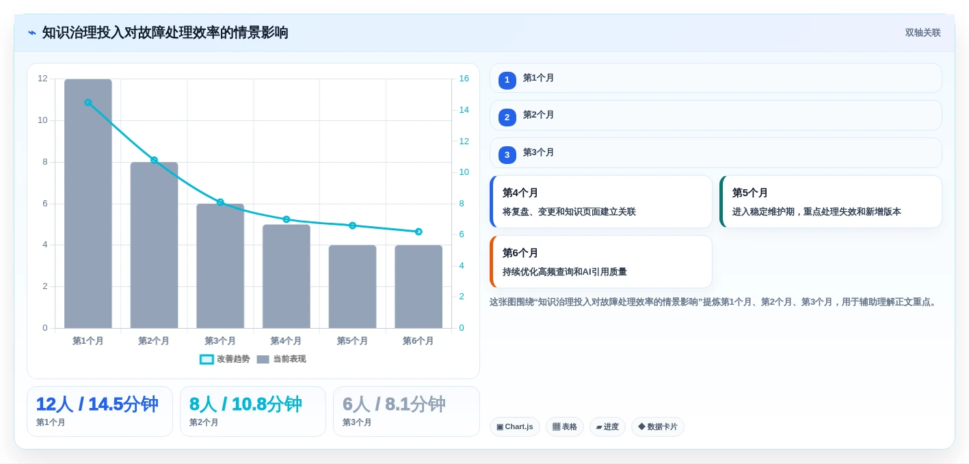
Task: Click the 双轴关联 label in the header
Action: (x=922, y=33)
